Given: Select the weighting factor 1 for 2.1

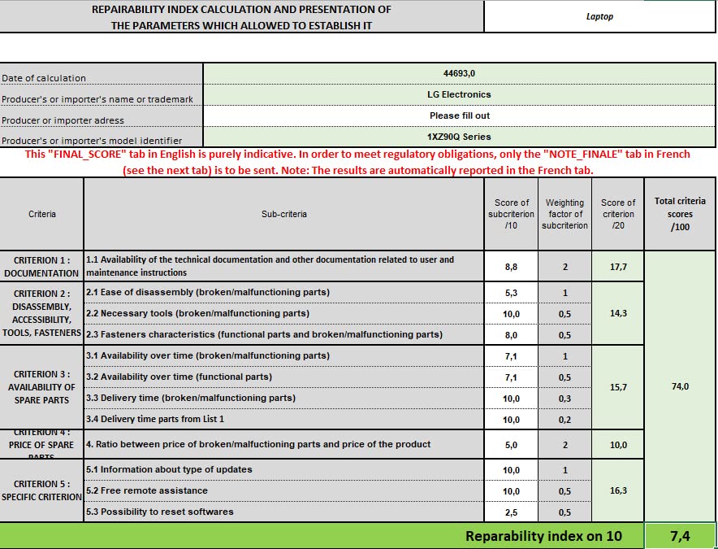Looking at the screenshot, I should [564, 293].
